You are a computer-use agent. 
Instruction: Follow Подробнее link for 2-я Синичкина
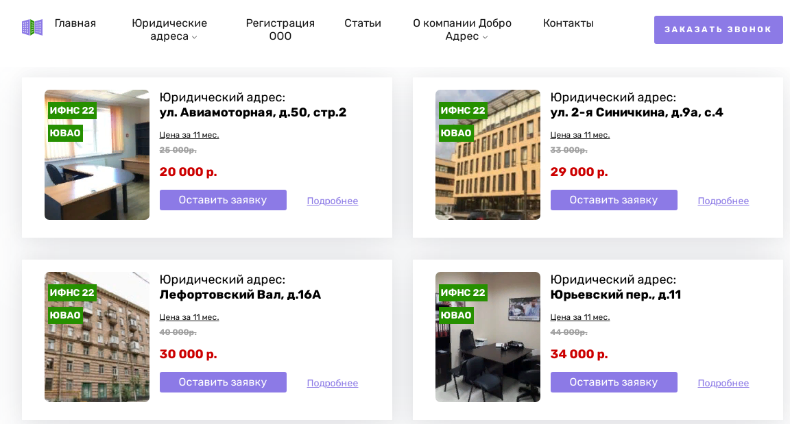(723, 201)
